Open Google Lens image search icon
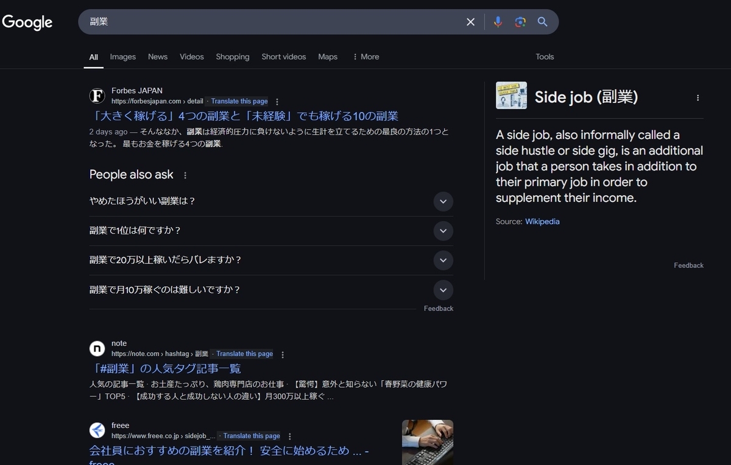This screenshot has height=465, width=731. [520, 22]
